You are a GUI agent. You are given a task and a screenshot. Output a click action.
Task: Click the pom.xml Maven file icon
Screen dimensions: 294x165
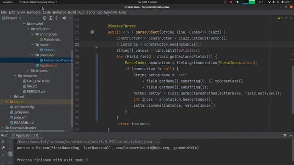pos(11,117)
